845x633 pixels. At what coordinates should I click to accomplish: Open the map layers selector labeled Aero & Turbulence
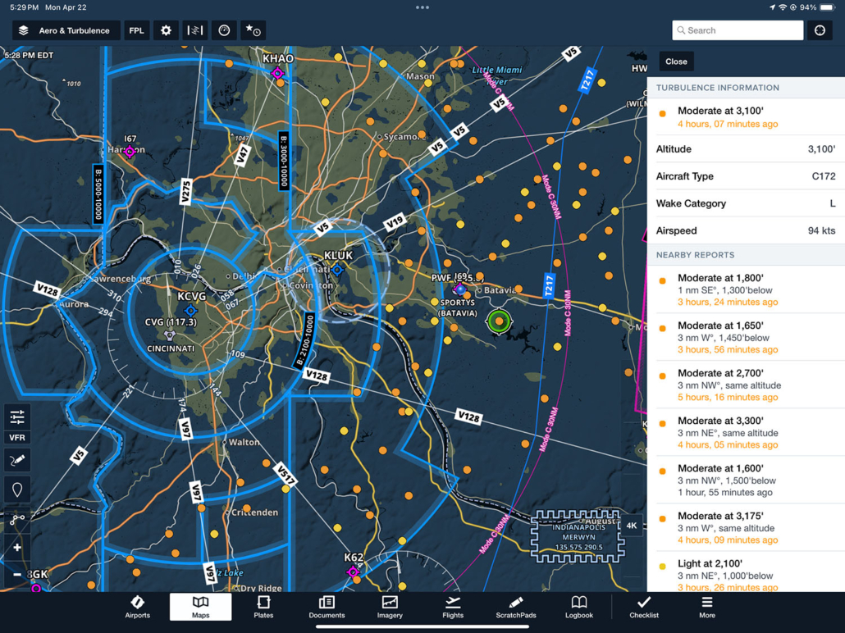(x=66, y=30)
